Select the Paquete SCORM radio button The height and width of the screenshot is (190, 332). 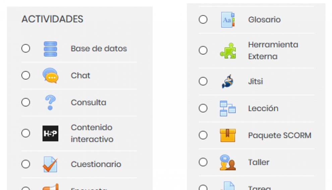coord(203,135)
